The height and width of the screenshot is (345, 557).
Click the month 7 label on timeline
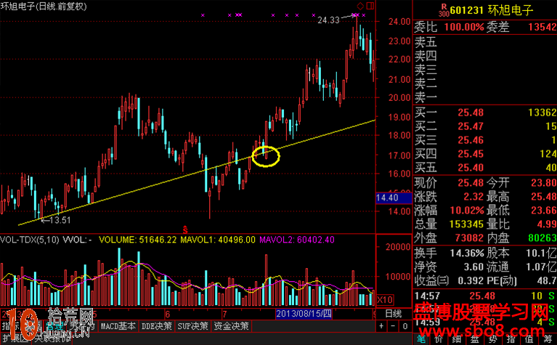(224, 314)
